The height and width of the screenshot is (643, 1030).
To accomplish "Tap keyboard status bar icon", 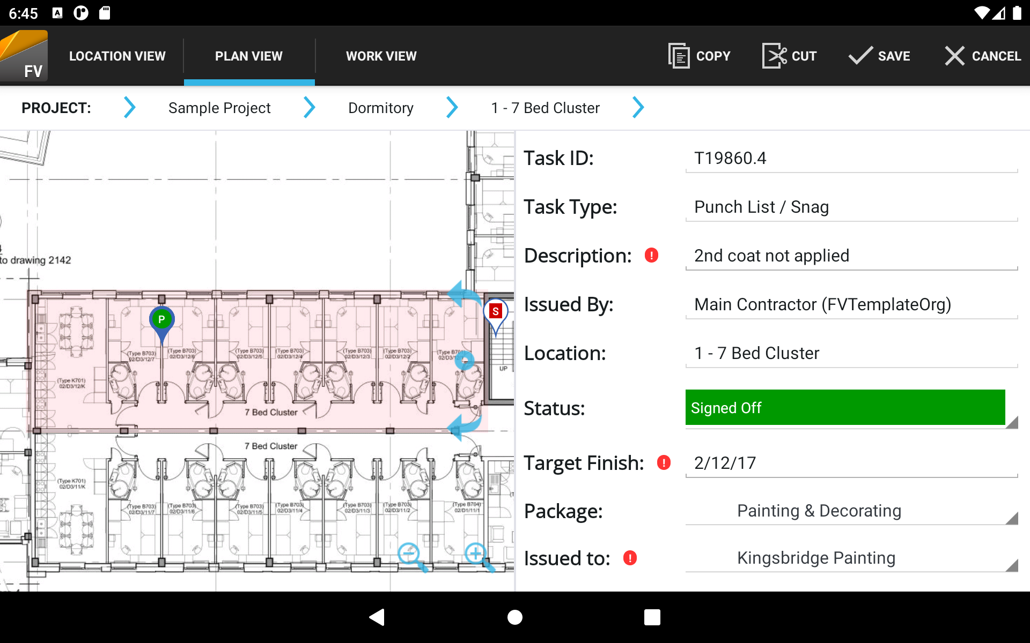I will (57, 13).
